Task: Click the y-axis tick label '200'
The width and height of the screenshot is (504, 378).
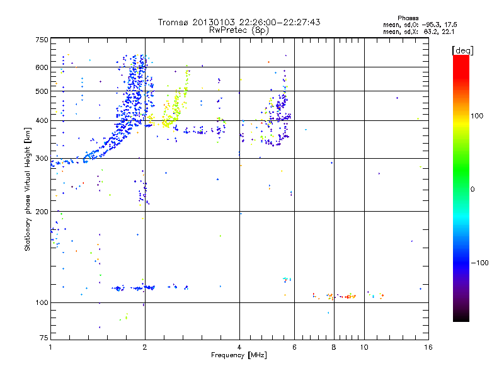Action: [x=42, y=212]
